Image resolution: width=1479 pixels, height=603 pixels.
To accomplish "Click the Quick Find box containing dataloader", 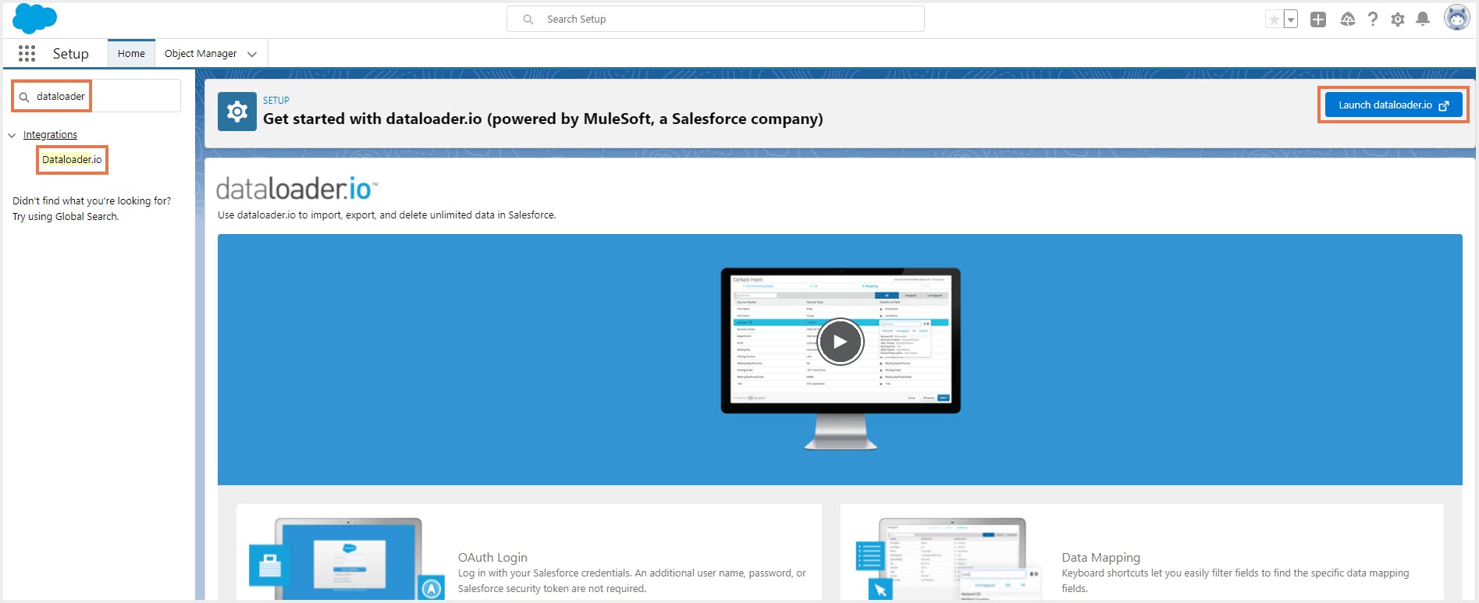I will pos(96,96).
